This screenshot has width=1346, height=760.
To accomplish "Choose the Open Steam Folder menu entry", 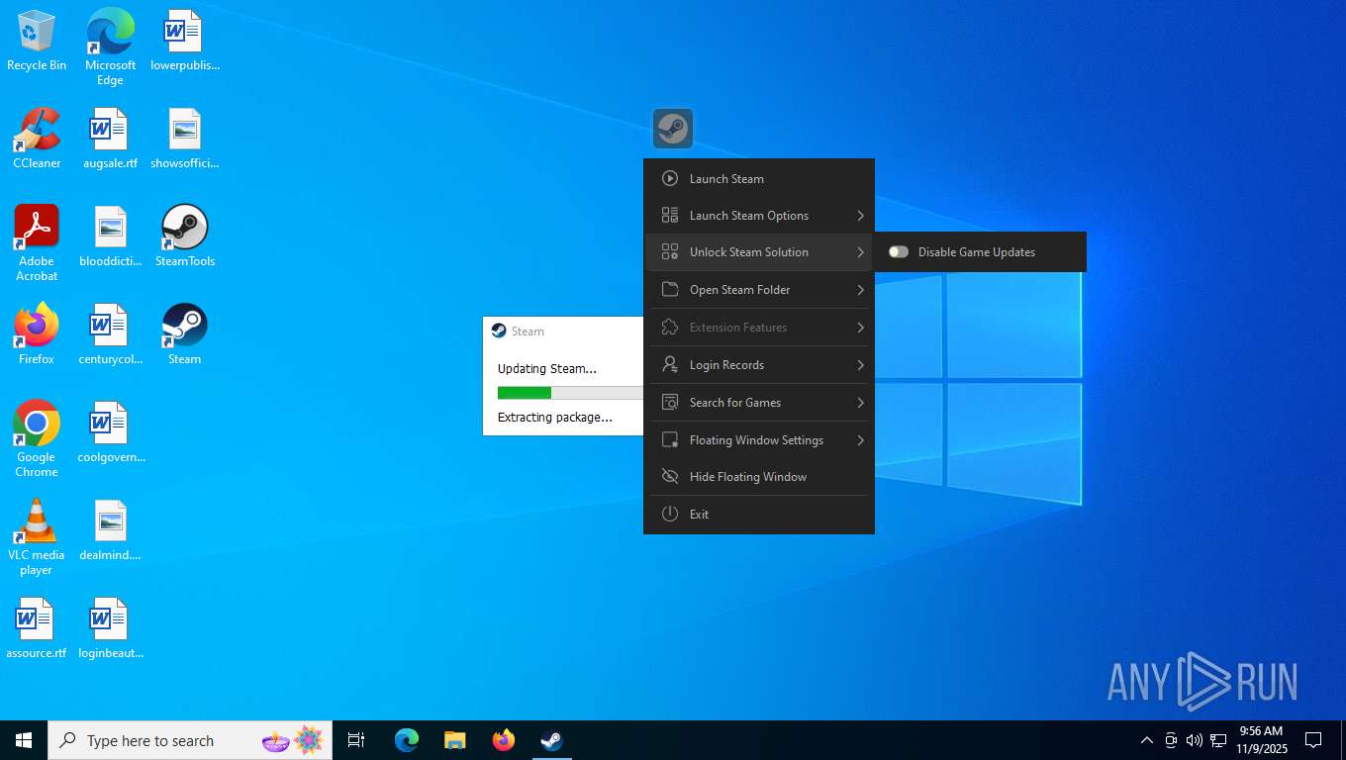I will [759, 290].
